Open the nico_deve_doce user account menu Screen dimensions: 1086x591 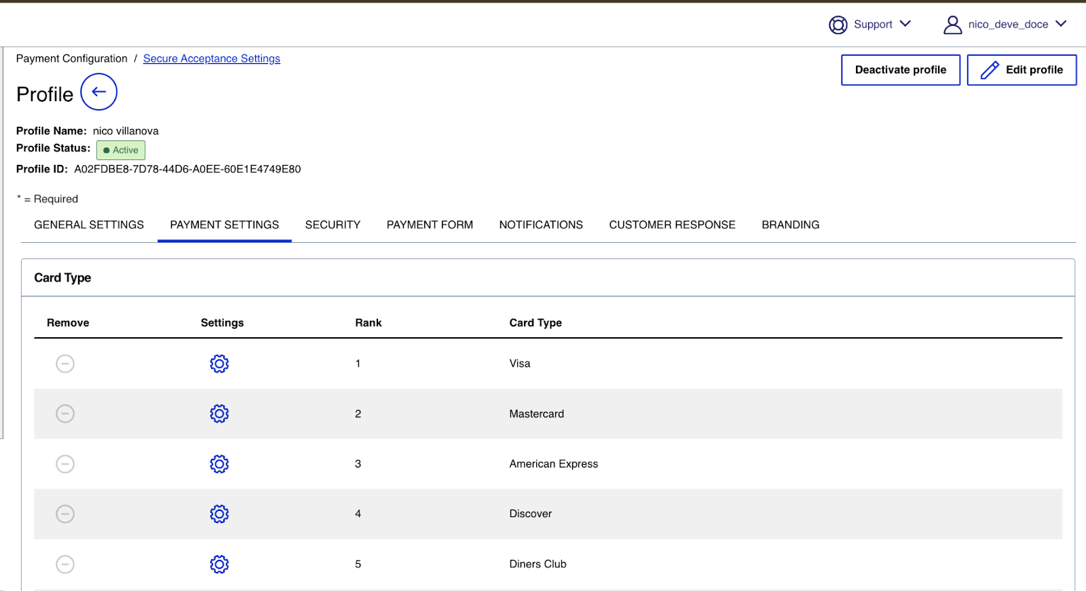[x=1005, y=24]
